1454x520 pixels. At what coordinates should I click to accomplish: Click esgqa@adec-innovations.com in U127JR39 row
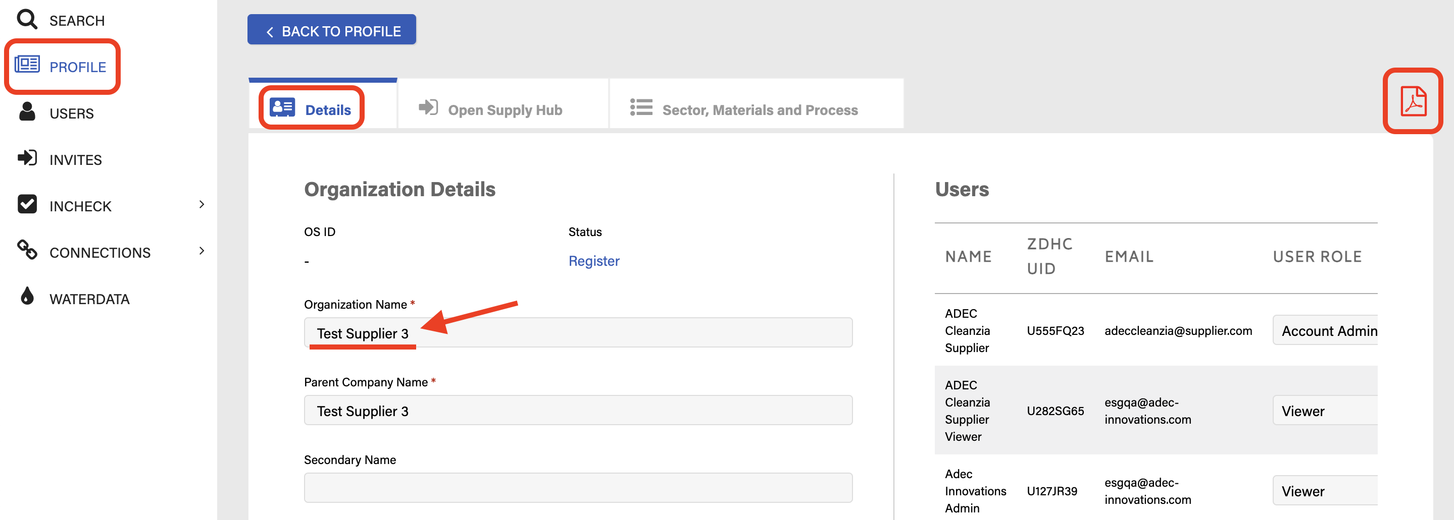[x=1147, y=491]
